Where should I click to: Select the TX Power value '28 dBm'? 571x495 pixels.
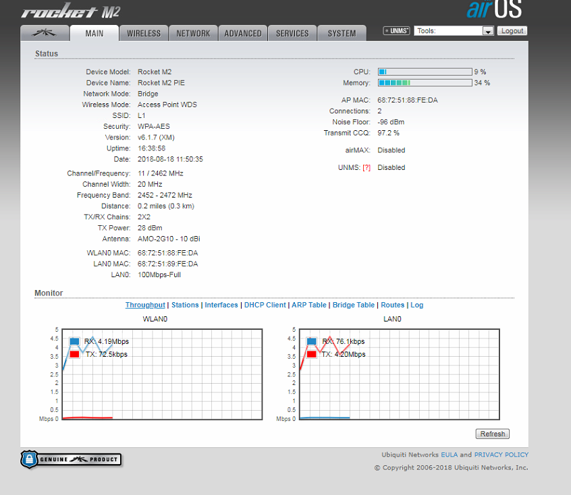coord(150,228)
